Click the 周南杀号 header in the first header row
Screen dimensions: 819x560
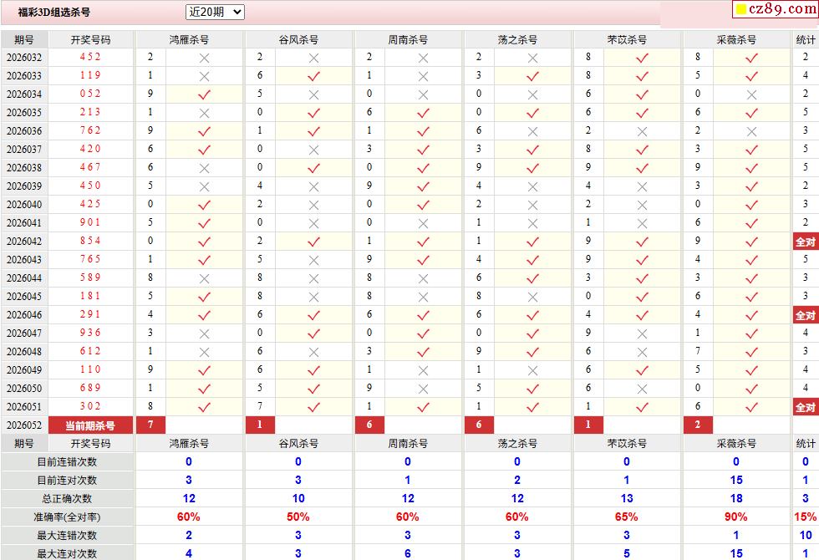click(x=408, y=40)
